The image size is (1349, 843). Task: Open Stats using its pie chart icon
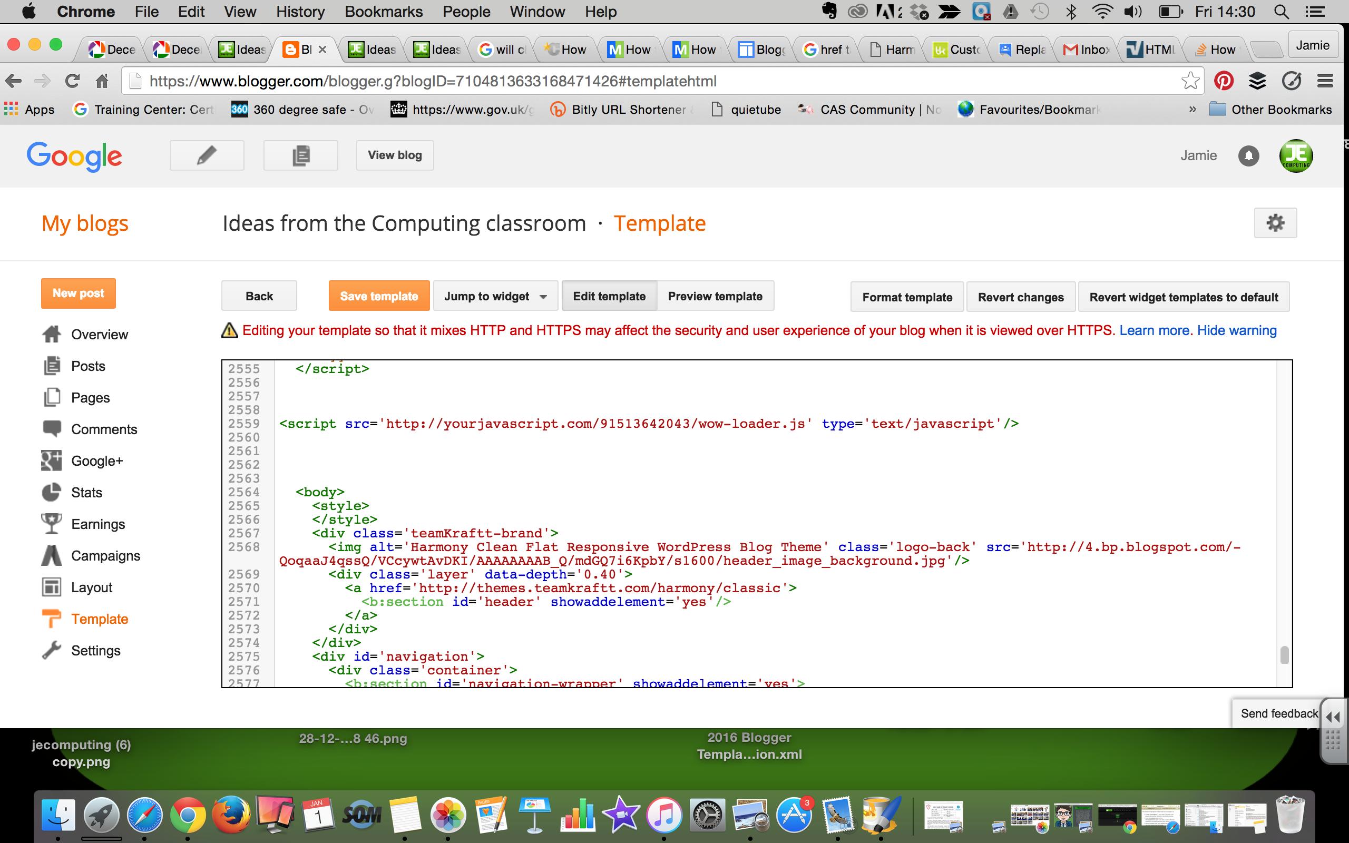point(52,492)
